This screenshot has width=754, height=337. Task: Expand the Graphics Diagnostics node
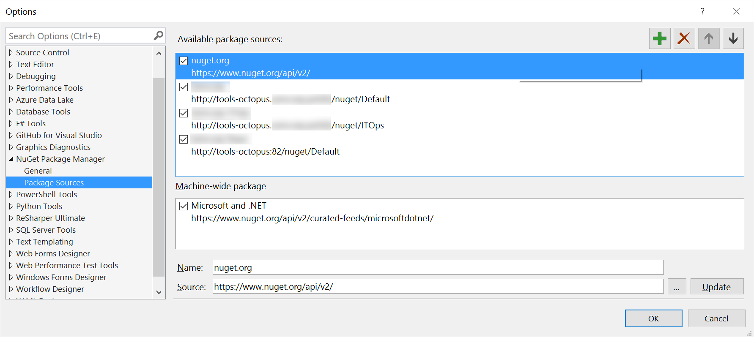click(x=11, y=147)
